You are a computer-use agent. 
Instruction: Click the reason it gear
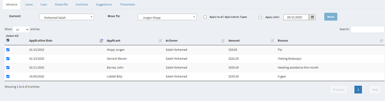coord(282,76)
